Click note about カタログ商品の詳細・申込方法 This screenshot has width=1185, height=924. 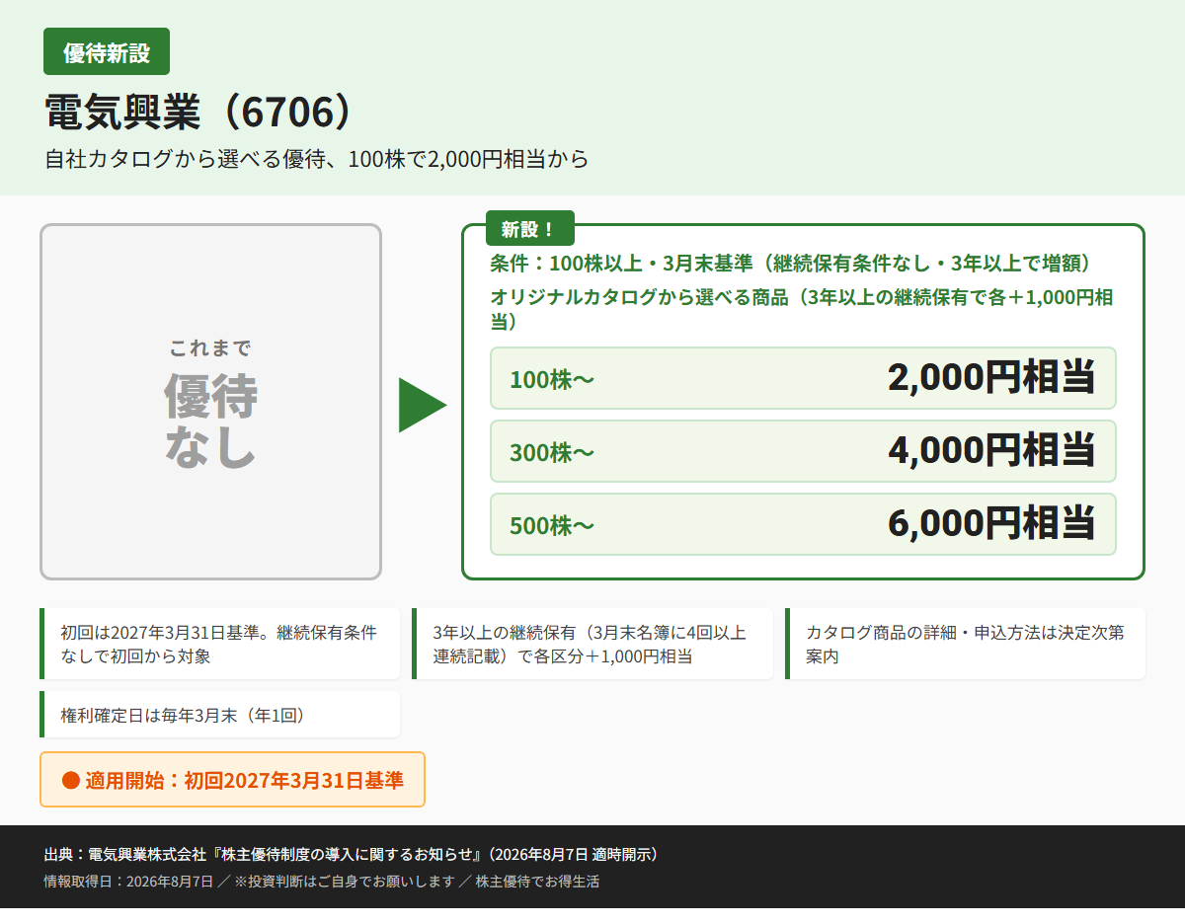(966, 644)
